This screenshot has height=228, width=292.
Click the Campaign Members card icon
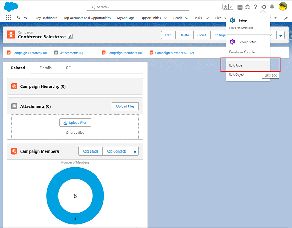(14, 151)
